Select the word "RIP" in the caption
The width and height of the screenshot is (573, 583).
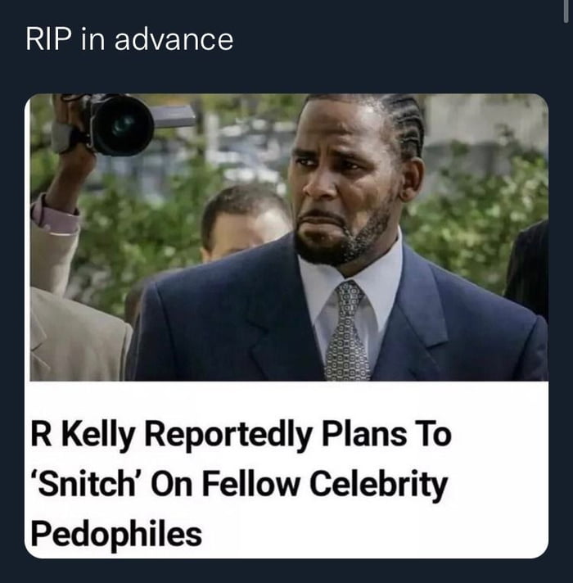click(x=48, y=40)
